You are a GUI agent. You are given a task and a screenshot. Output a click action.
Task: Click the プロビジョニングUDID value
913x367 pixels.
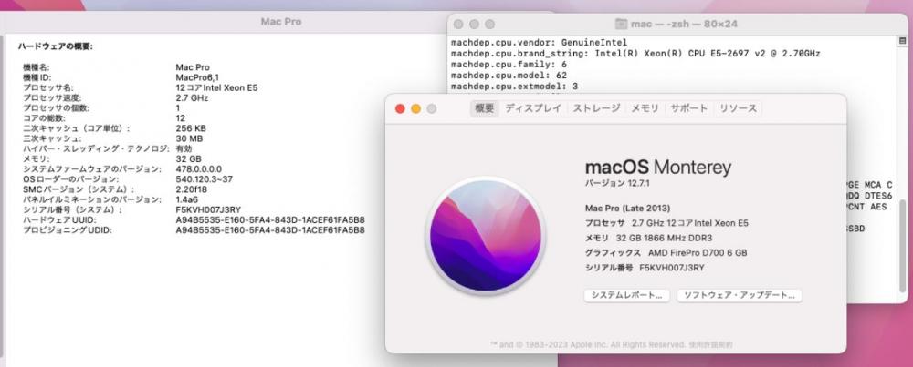pos(270,230)
